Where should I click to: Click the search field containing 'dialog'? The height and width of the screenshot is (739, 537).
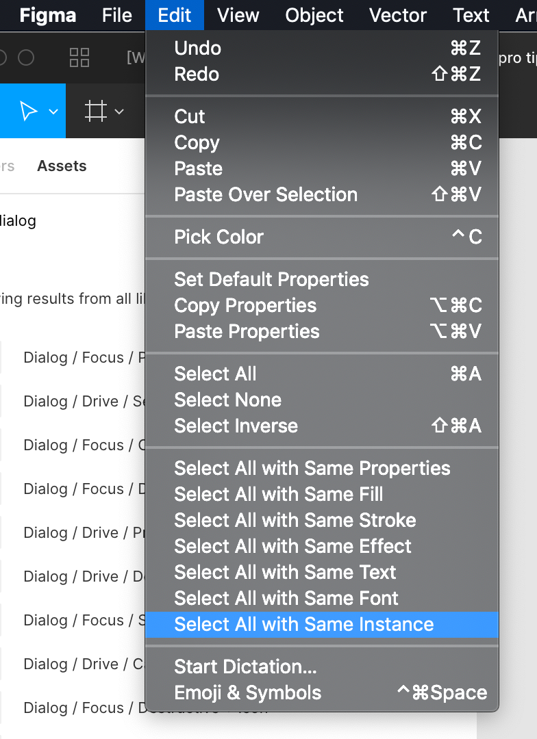point(71,221)
